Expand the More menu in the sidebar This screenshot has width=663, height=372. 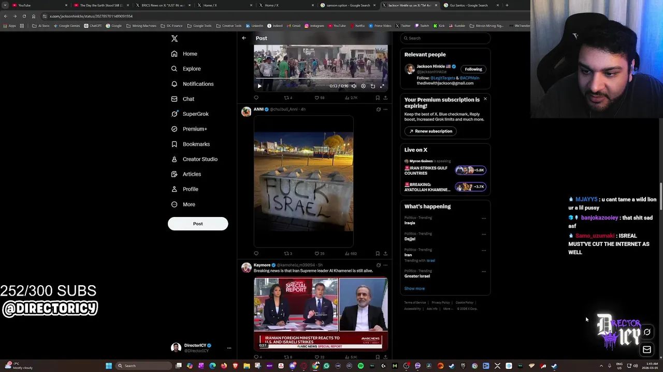tap(183, 204)
